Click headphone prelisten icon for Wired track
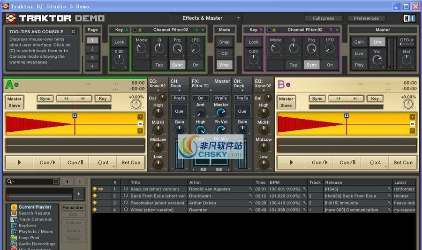Screen dimensions: 422x250 point(126,209)
